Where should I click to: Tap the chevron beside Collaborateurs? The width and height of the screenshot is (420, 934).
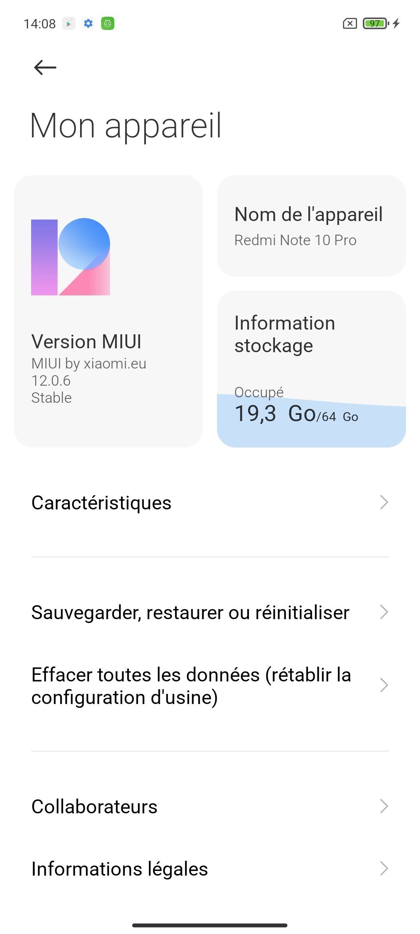(x=384, y=806)
